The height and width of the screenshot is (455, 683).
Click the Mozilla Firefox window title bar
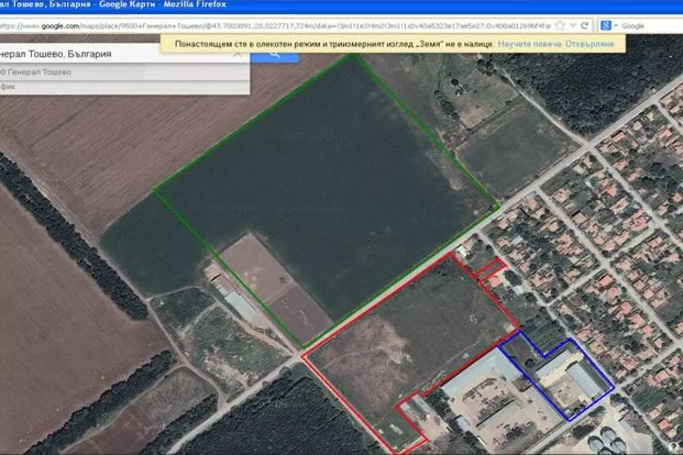pos(341,5)
